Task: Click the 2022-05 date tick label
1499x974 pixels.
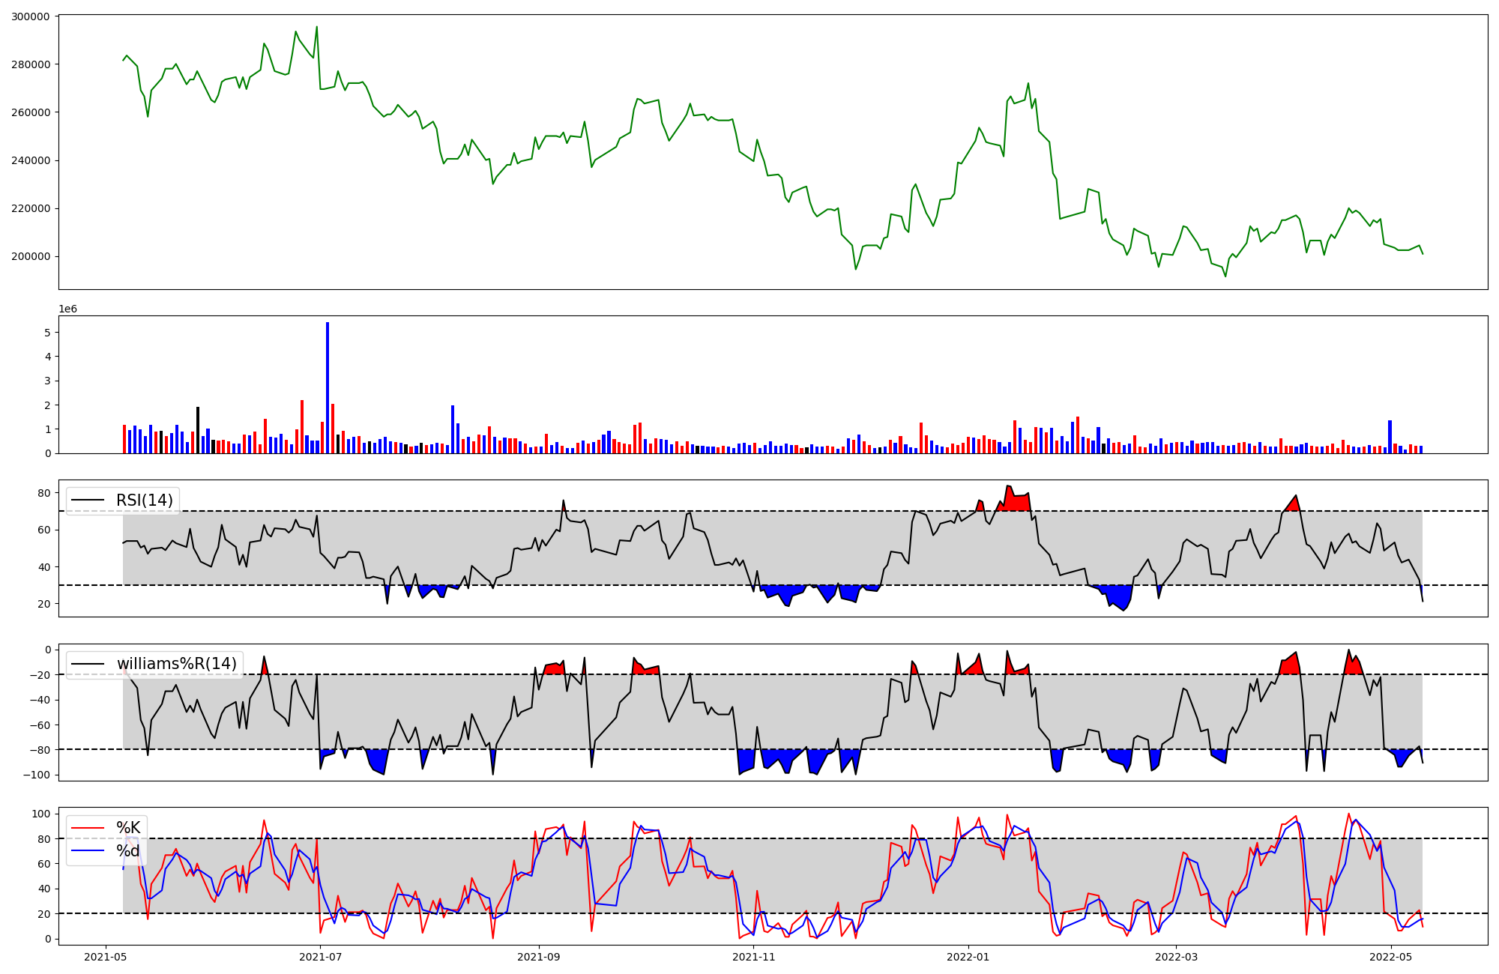Action: (x=1391, y=957)
